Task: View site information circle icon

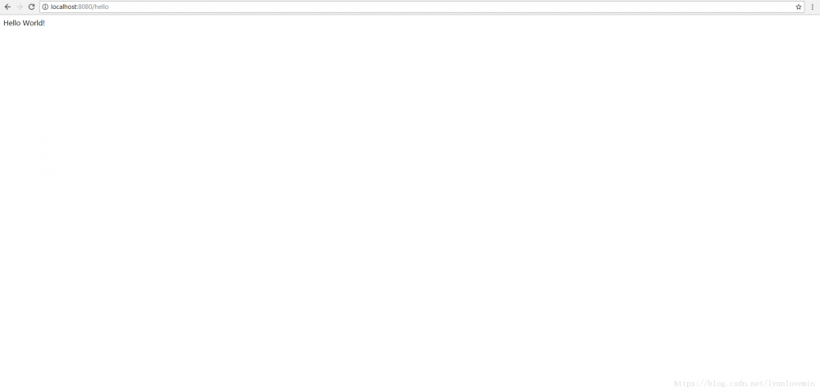Action: [45, 7]
